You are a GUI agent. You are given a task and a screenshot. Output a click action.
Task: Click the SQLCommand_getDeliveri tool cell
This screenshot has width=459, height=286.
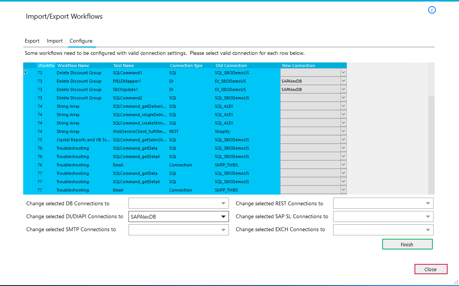140,106
